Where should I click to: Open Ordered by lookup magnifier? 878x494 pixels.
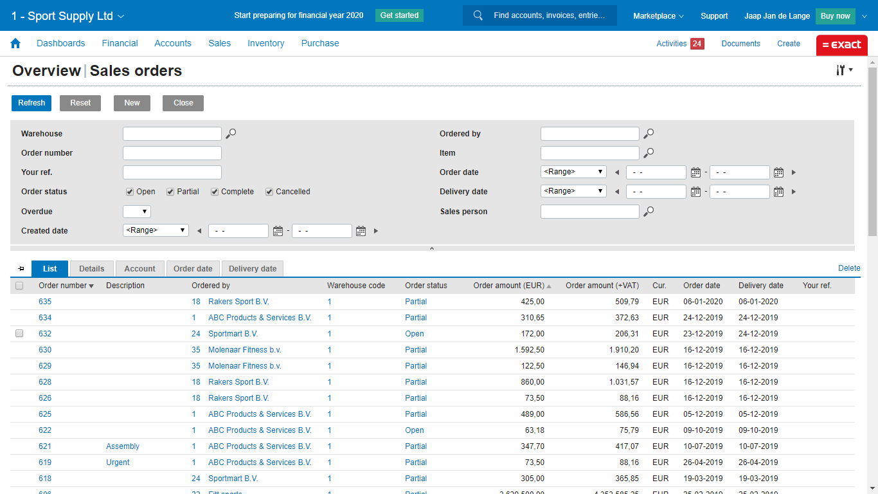(649, 134)
